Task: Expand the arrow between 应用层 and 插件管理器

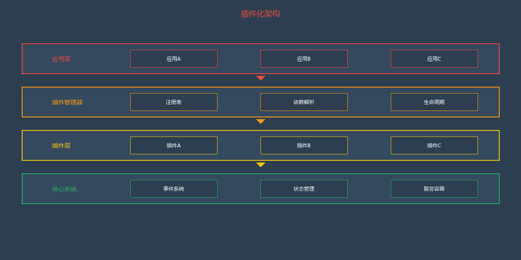Action: (x=260, y=78)
